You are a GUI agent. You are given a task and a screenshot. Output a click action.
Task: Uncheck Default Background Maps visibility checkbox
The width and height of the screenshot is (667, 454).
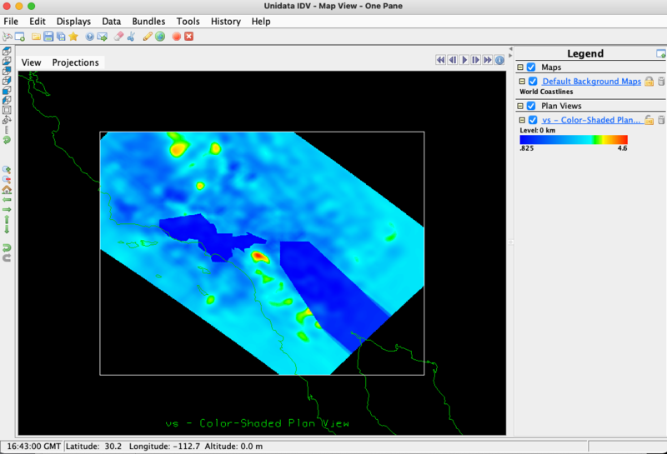point(533,81)
